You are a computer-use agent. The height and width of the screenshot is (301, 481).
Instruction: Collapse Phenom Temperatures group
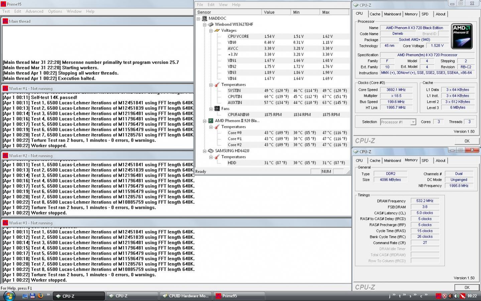coord(211,127)
